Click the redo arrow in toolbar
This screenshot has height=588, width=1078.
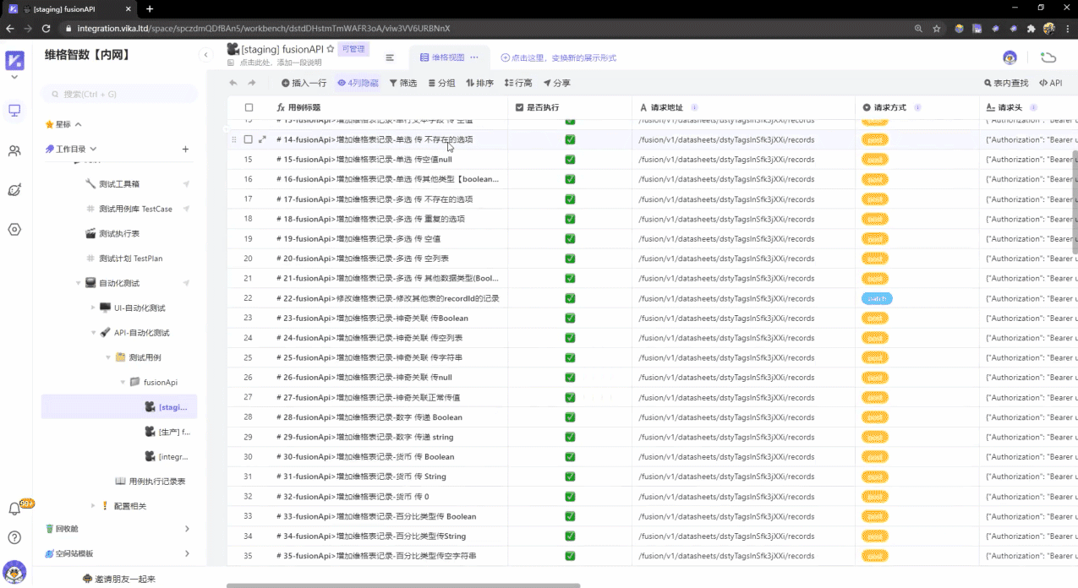pyautogui.click(x=251, y=83)
